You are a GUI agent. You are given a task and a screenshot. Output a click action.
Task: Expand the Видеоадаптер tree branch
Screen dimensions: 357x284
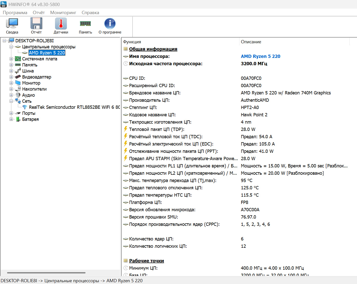click(x=11, y=77)
